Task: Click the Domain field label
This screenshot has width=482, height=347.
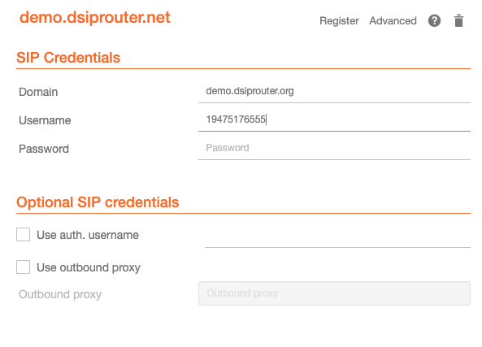Action: (x=38, y=92)
